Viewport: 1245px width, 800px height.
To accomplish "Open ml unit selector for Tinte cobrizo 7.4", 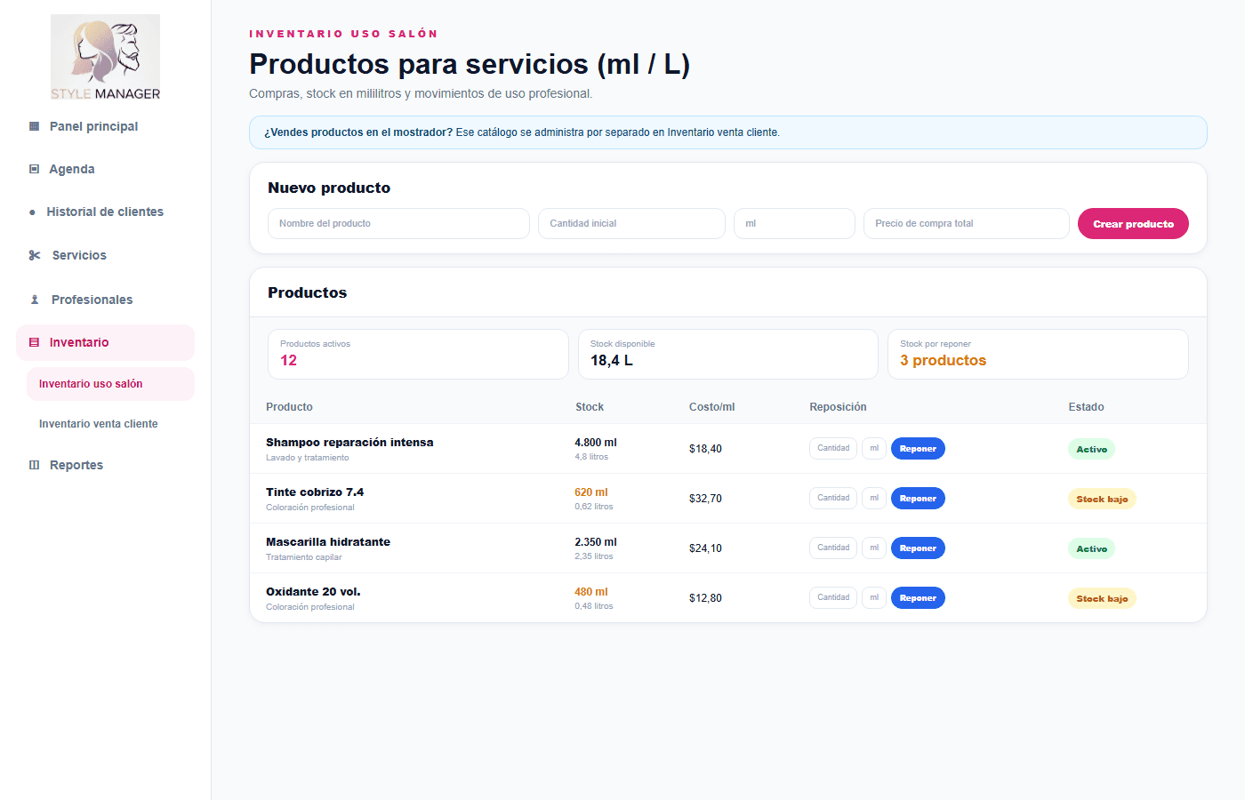I will [874, 498].
